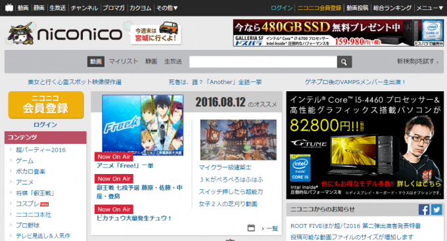Open the その他 dropdown in top bar
447x241 pixels.
(167, 8)
